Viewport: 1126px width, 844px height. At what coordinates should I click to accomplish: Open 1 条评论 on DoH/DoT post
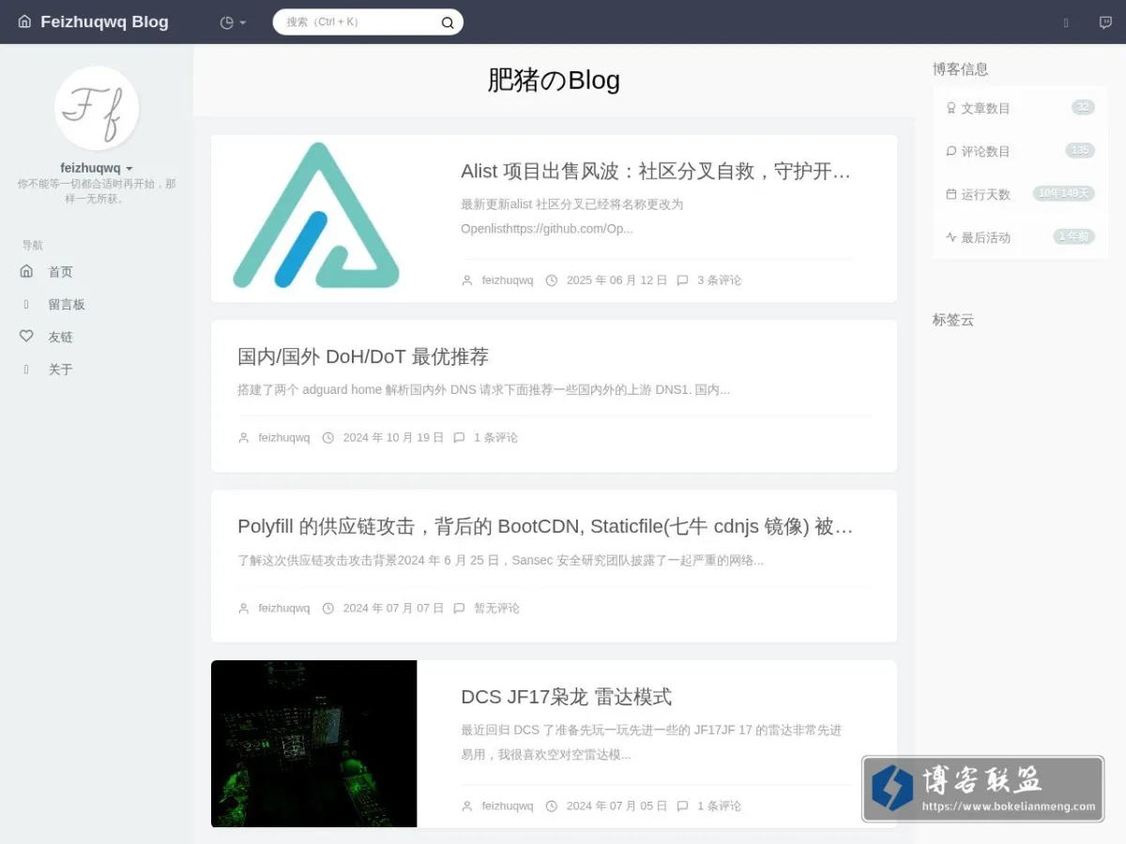pyautogui.click(x=495, y=438)
